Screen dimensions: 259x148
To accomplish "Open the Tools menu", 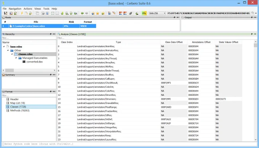I will pyautogui.click(x=46, y=9).
